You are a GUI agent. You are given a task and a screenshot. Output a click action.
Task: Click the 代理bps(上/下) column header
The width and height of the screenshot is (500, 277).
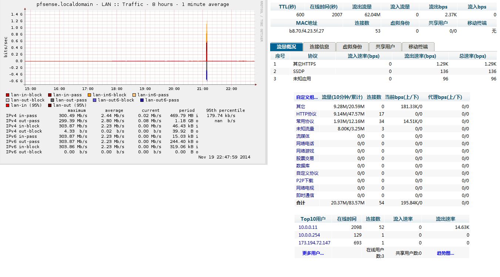[445, 97]
